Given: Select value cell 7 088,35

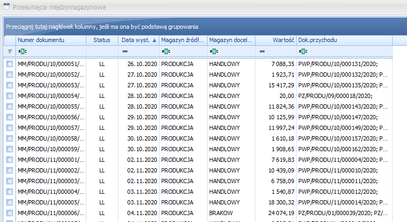Looking at the screenshot, I should click(x=276, y=64).
